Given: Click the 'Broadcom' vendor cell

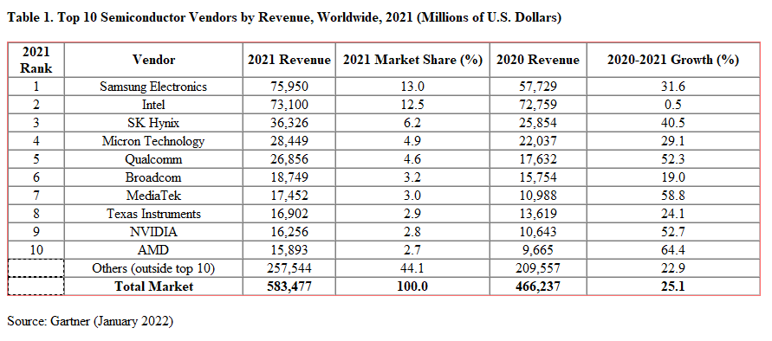Looking at the screenshot, I should [x=153, y=177].
